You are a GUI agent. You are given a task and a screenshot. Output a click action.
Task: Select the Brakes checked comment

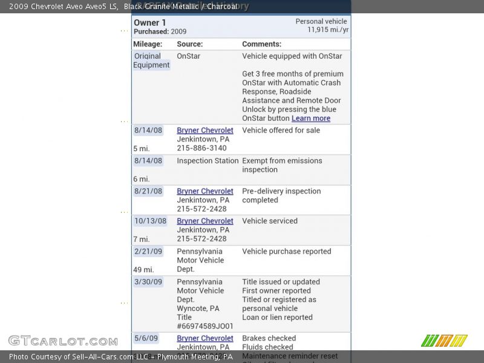[269, 338]
